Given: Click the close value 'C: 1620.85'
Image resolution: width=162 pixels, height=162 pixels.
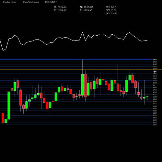Looking at the screenshot, I should pyautogui.click(x=60, y=10).
